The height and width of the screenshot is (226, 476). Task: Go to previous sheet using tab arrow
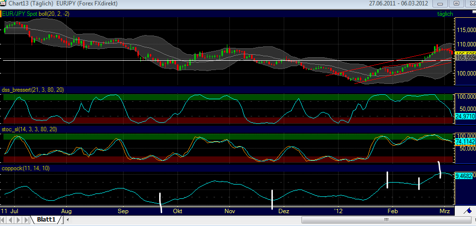[11, 219]
